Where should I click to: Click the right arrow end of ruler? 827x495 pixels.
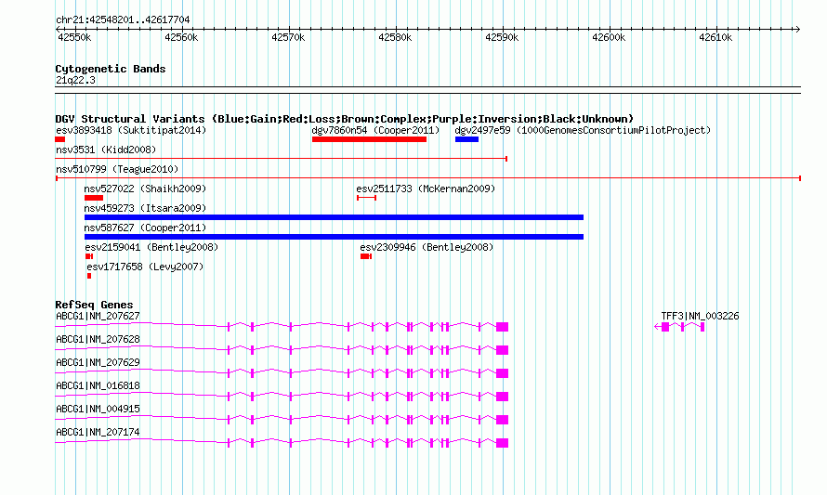coord(797,30)
